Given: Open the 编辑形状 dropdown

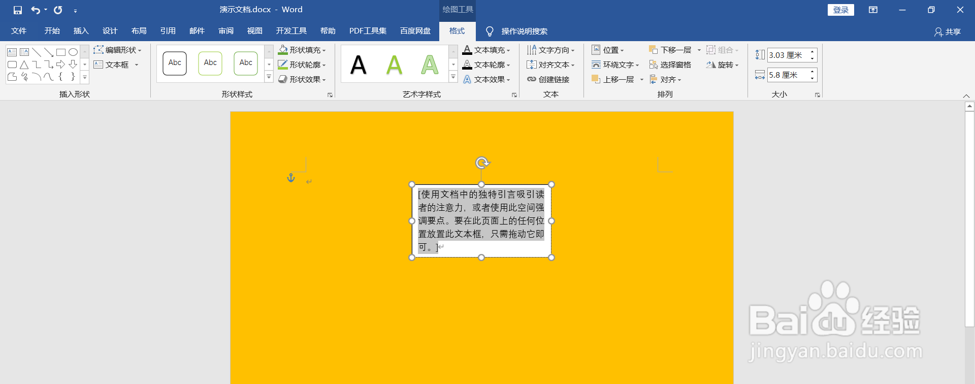Looking at the screenshot, I should [x=117, y=50].
